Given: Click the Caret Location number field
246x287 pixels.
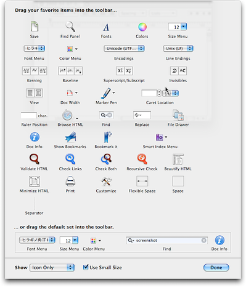Looking at the screenshot, I should [149, 93].
